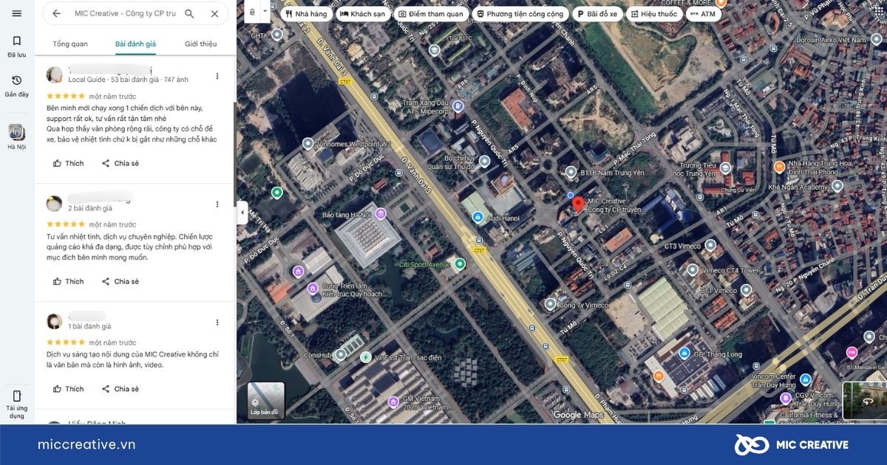Screen dimensions: 887x465
Task: Click avatar of reviewer with 1 bài đánh giá
Action: click(x=54, y=321)
